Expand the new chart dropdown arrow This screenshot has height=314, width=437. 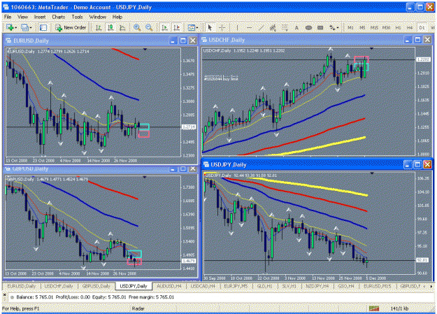[15, 27]
